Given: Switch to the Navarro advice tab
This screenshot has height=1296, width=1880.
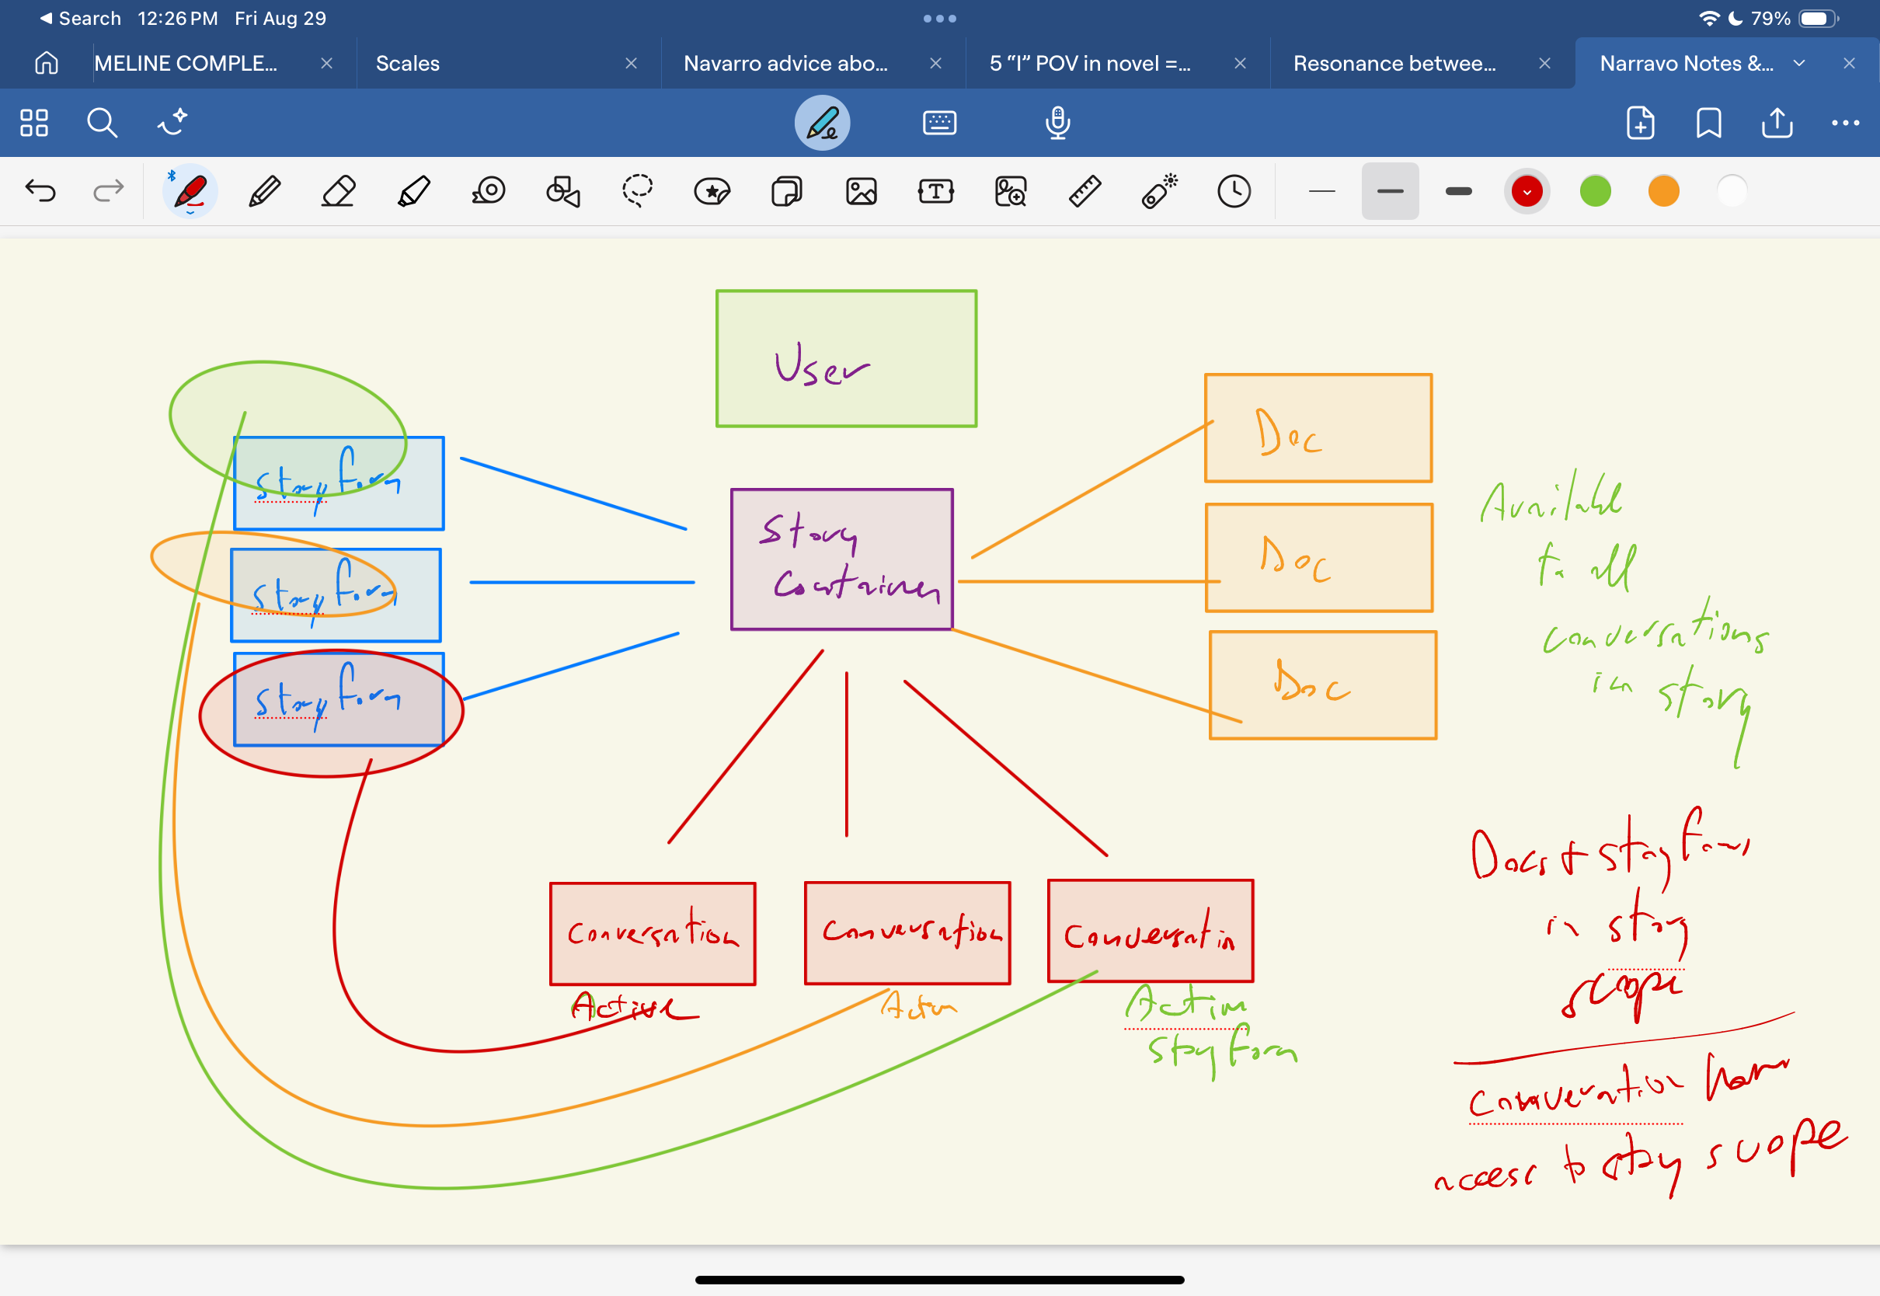Looking at the screenshot, I should point(785,64).
